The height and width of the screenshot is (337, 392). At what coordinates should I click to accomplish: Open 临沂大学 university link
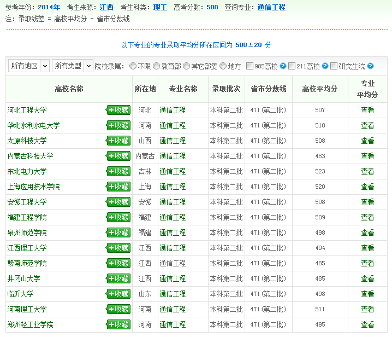21,294
